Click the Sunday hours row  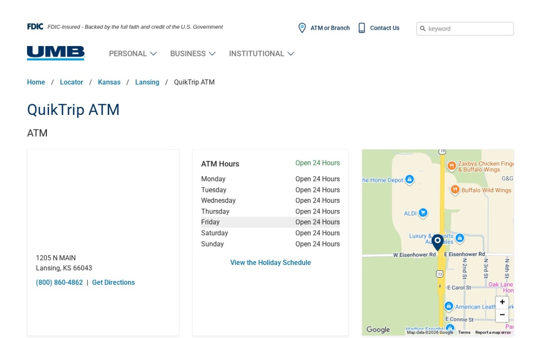[x=270, y=244]
